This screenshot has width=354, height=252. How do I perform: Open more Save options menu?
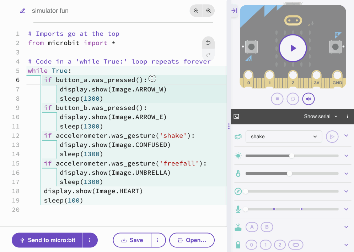click(157, 240)
